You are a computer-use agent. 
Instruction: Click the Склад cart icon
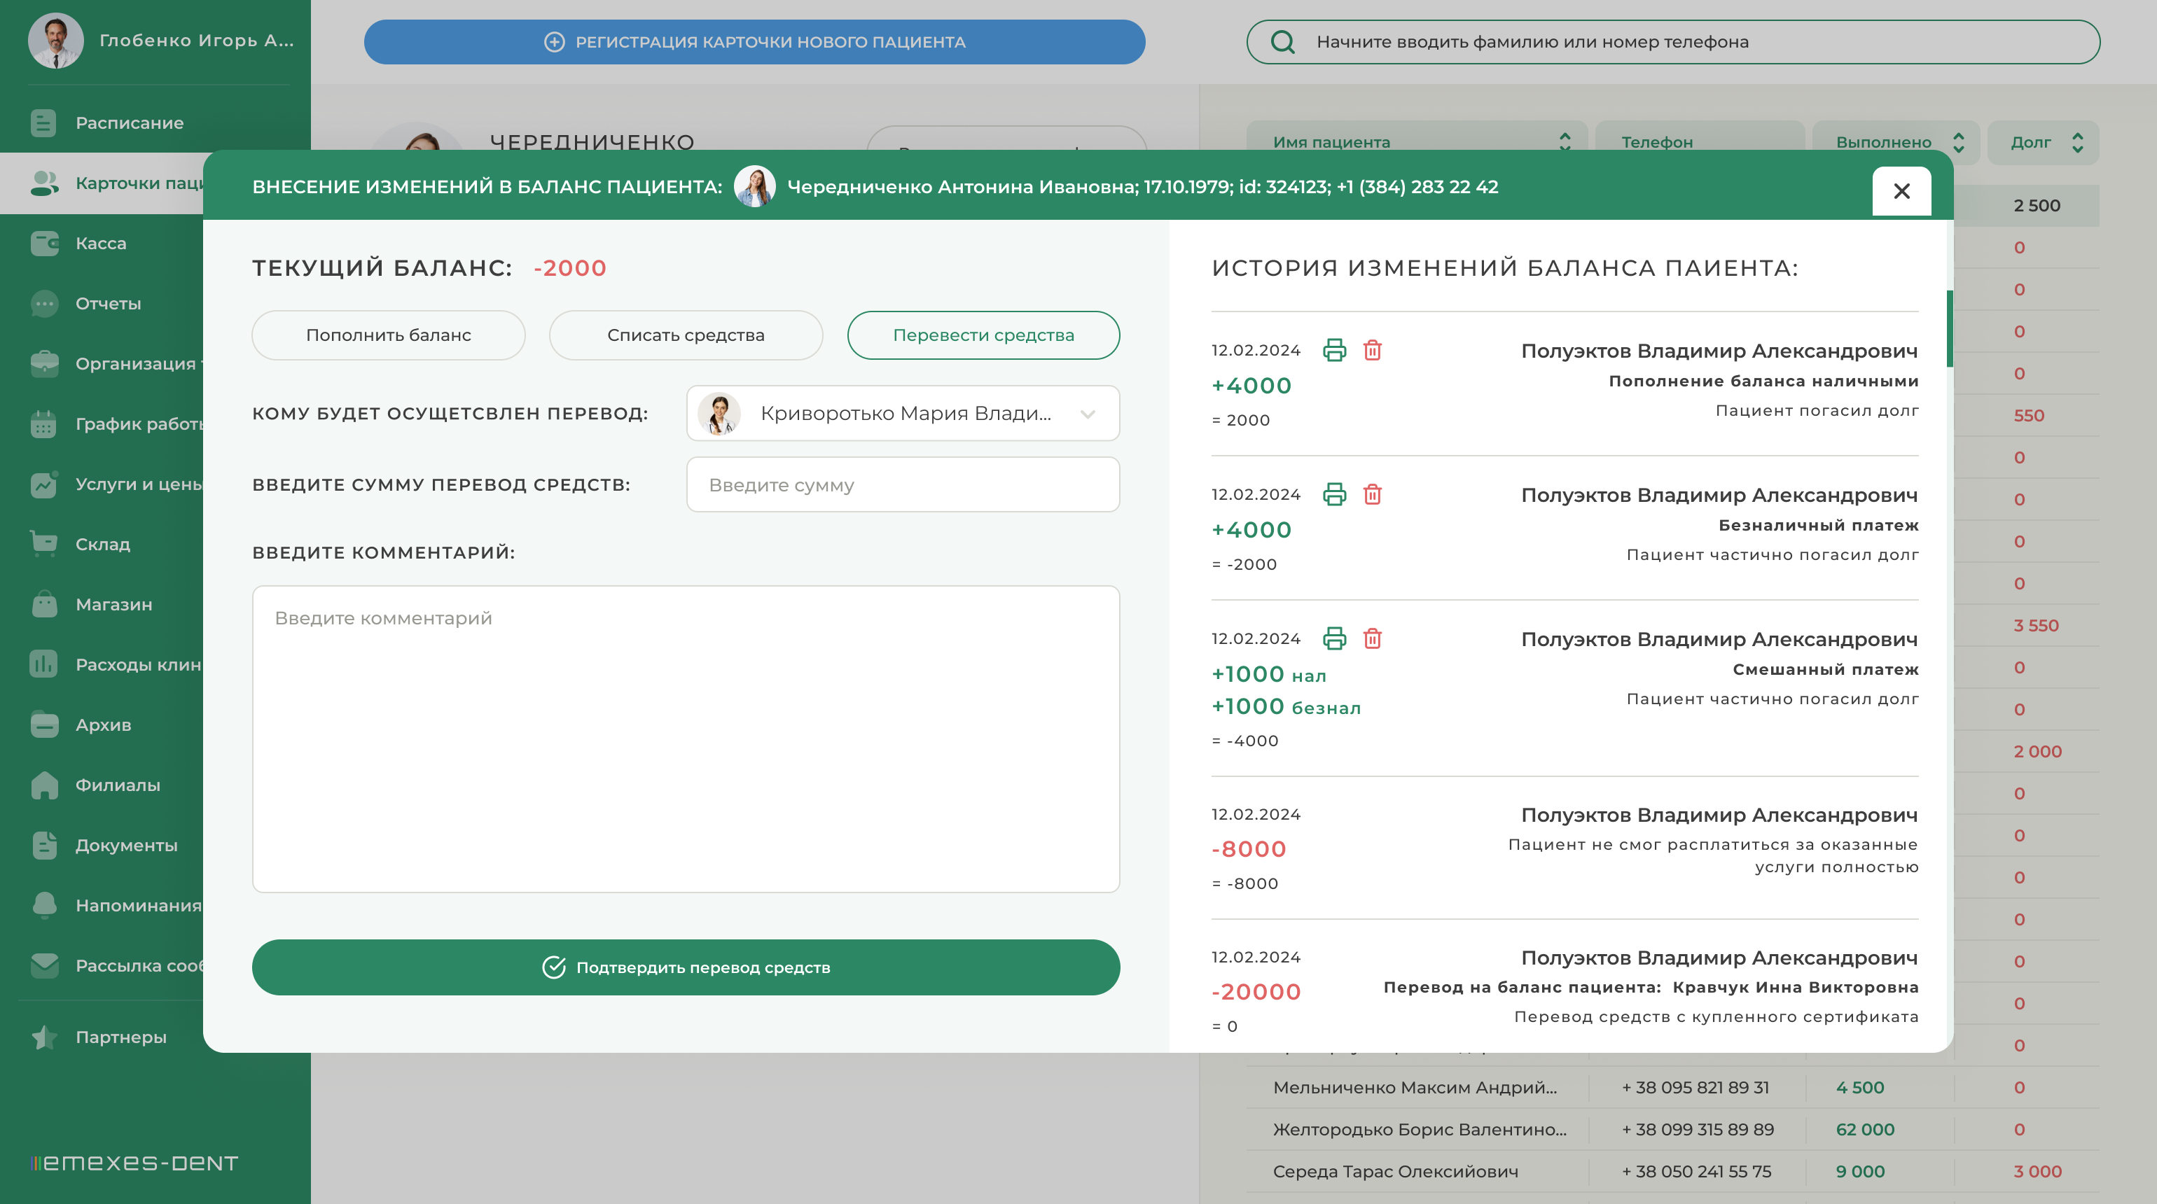tap(43, 544)
